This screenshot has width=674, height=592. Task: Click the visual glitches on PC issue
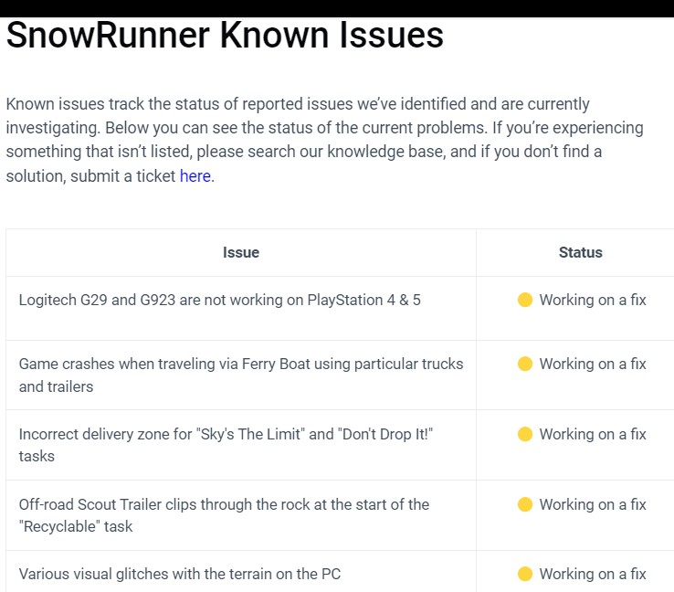pyautogui.click(x=180, y=574)
